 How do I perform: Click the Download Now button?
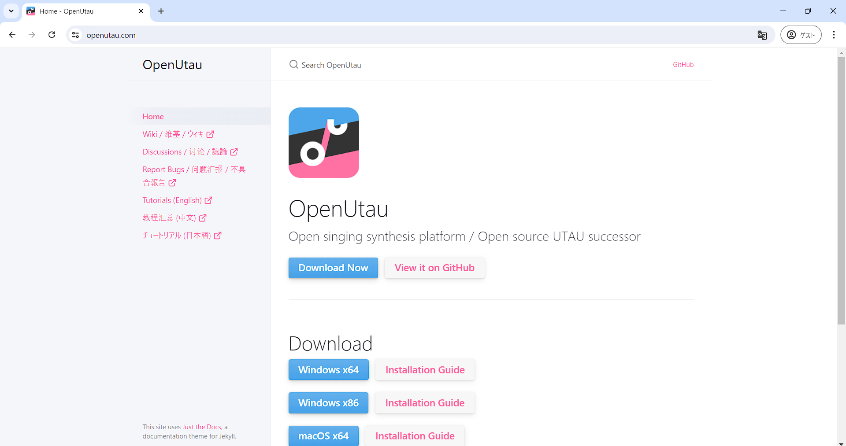pos(333,268)
